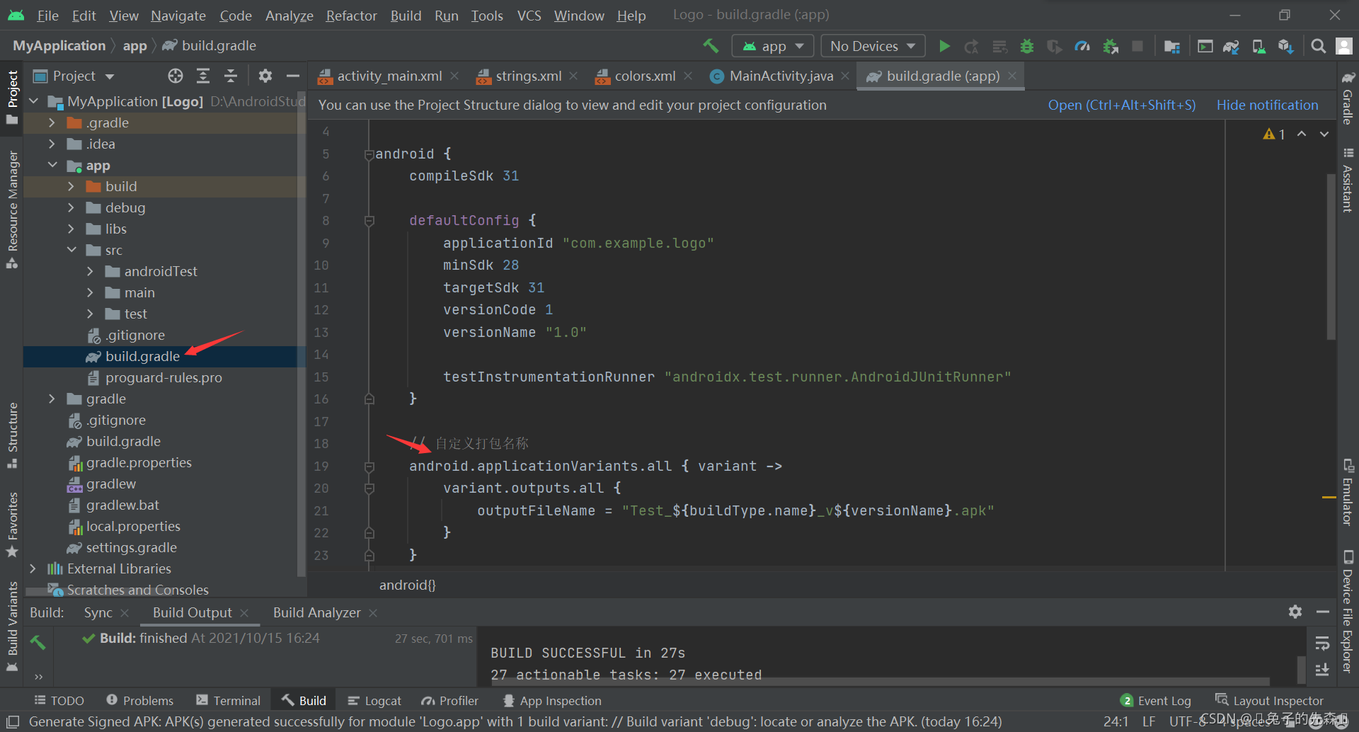1359x732 pixels.
Task: Close the colors.xml tab
Action: point(688,76)
